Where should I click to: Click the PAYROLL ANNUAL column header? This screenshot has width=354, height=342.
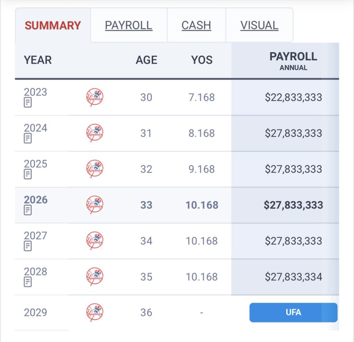(x=293, y=61)
